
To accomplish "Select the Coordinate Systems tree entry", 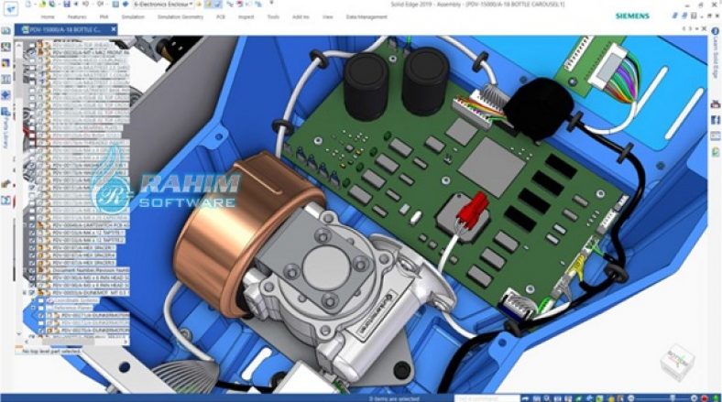I will (x=76, y=300).
